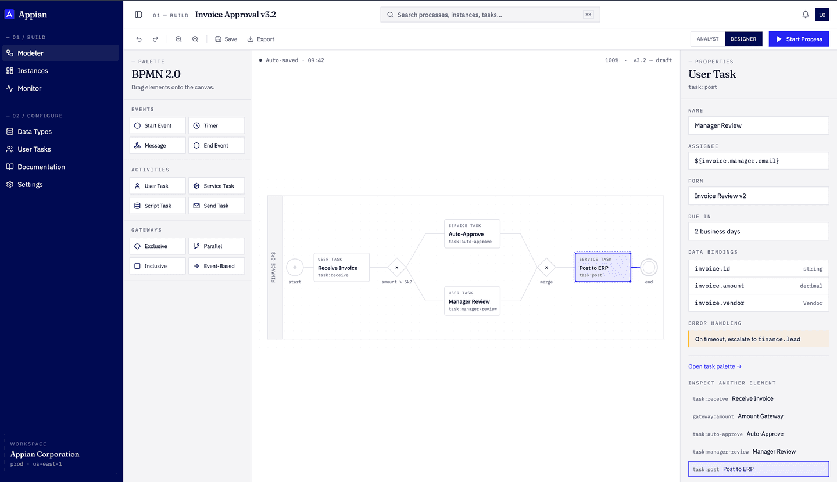Switch to the ANALYST view mode
Image resolution: width=837 pixels, height=482 pixels.
click(707, 39)
